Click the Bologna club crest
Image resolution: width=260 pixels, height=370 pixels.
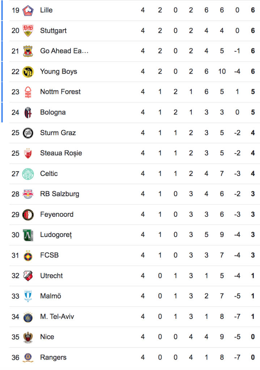point(28,112)
